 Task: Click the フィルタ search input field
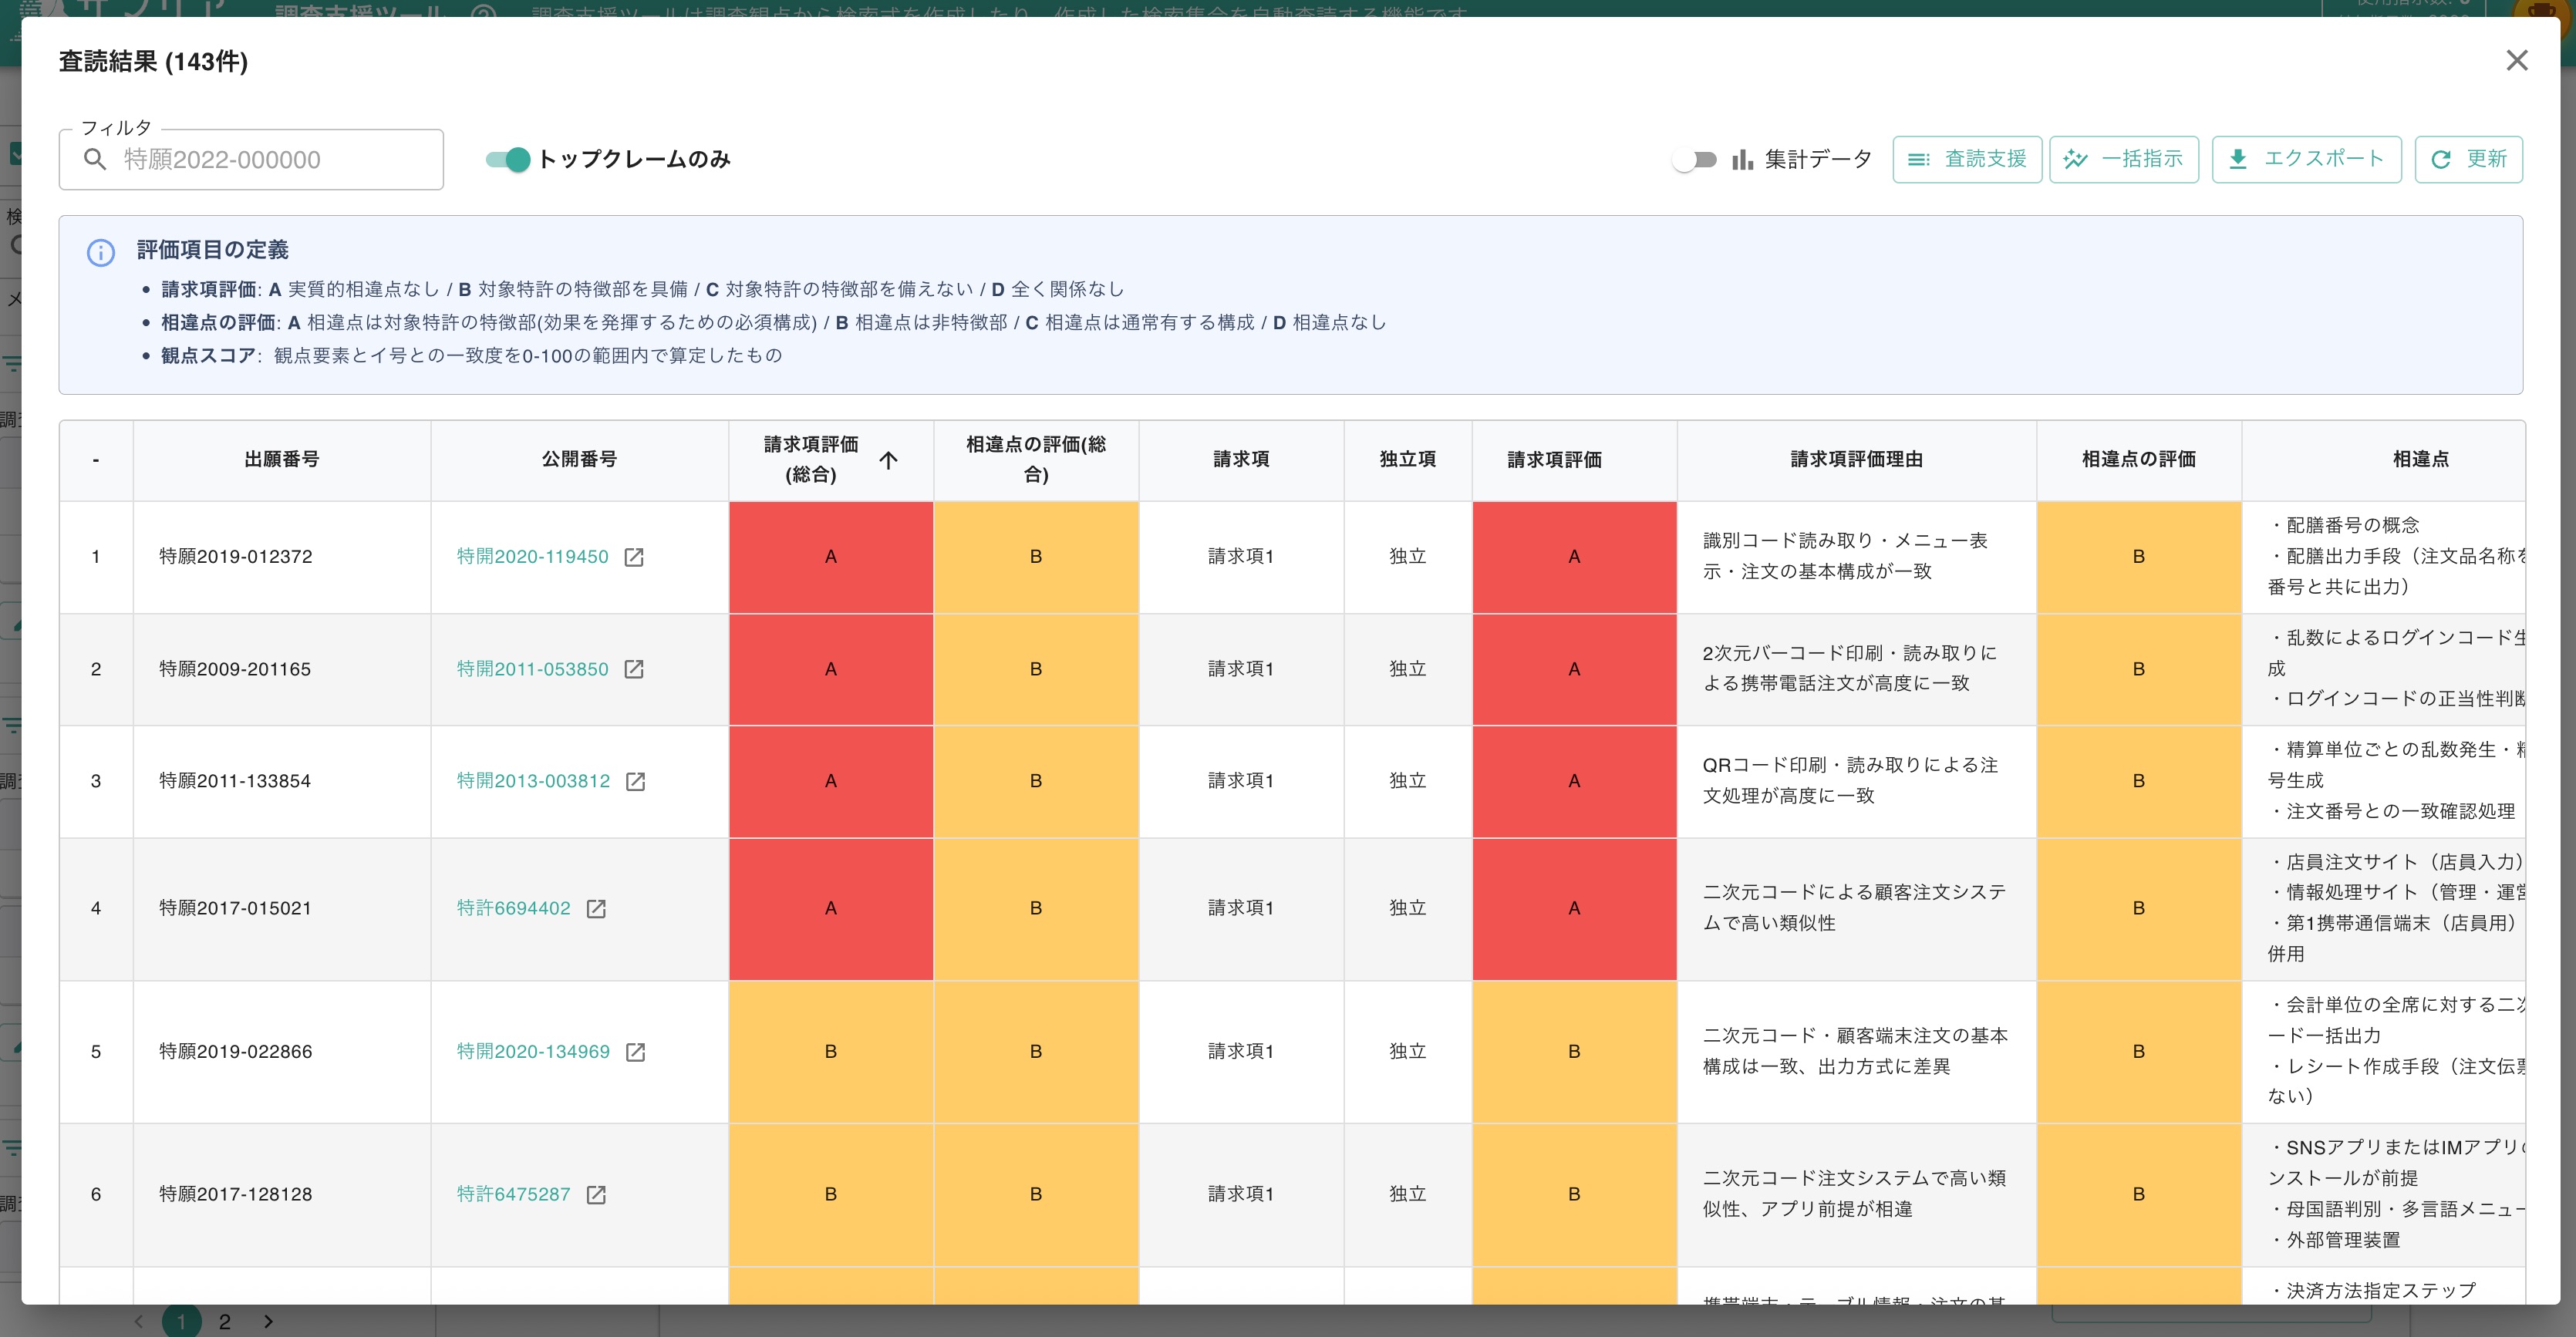pos(251,159)
